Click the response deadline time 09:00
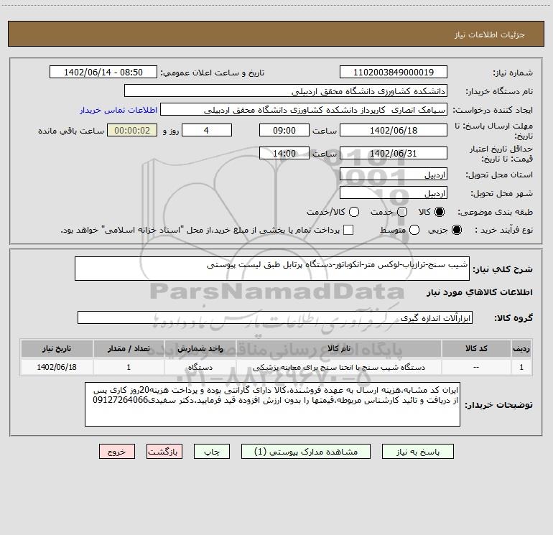 click(x=284, y=131)
